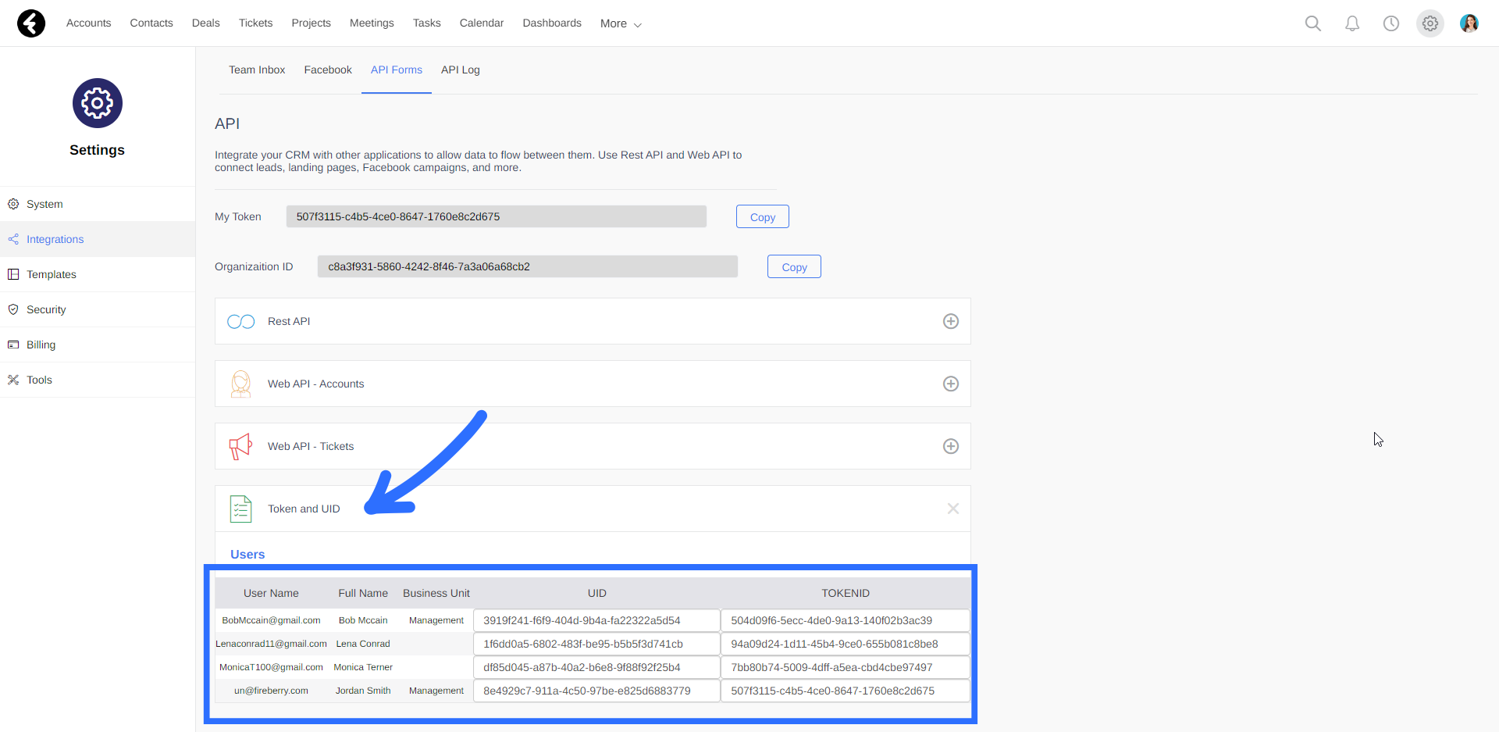The height and width of the screenshot is (732, 1499).
Task: Select the Tools wrench icon
Action: pyautogui.click(x=12, y=379)
